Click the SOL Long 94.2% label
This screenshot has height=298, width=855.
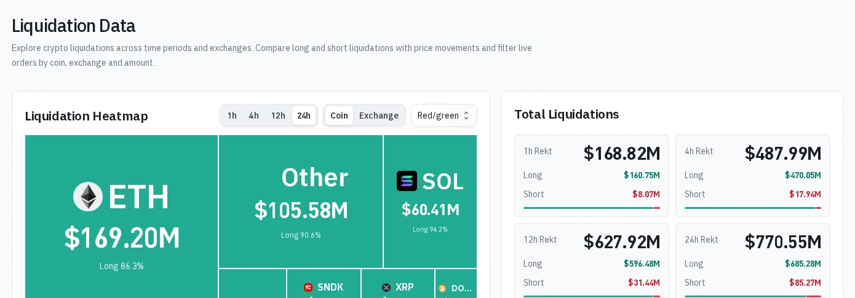pos(430,229)
